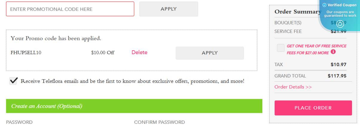Image resolution: width=360 pixels, height=127 pixels.
Task: Hit the PLACE ORDER button
Action: tap(313, 108)
